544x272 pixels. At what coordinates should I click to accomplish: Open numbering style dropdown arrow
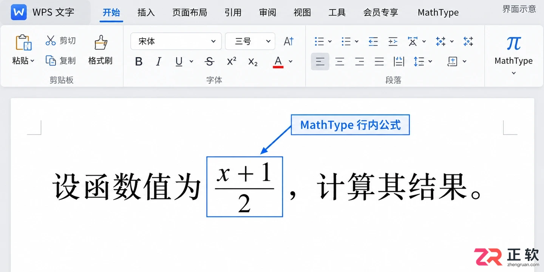tap(357, 41)
